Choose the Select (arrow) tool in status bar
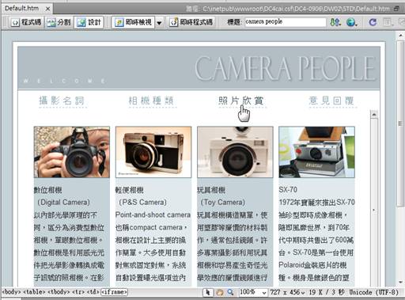 click(208, 292)
